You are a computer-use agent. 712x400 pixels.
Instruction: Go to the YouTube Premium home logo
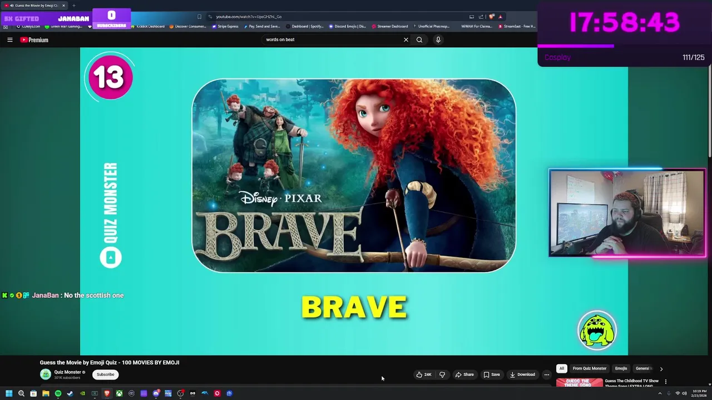[34, 40]
